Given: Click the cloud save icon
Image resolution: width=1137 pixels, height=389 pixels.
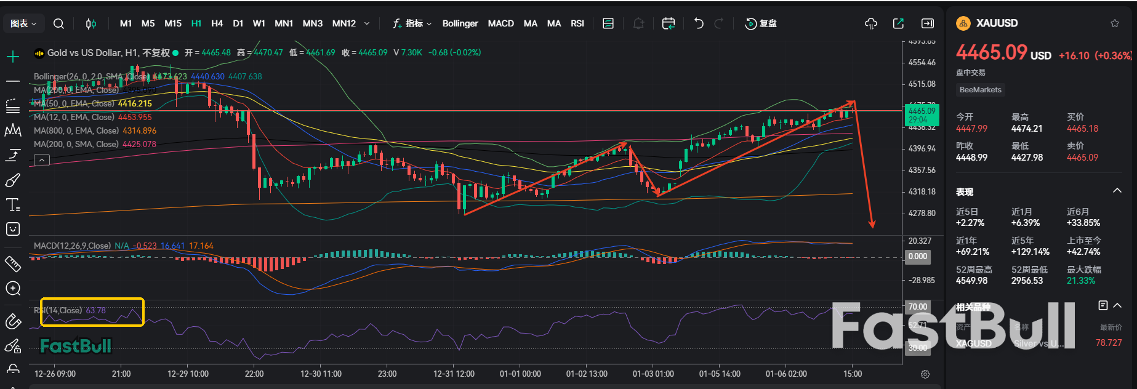Looking at the screenshot, I should point(870,23).
